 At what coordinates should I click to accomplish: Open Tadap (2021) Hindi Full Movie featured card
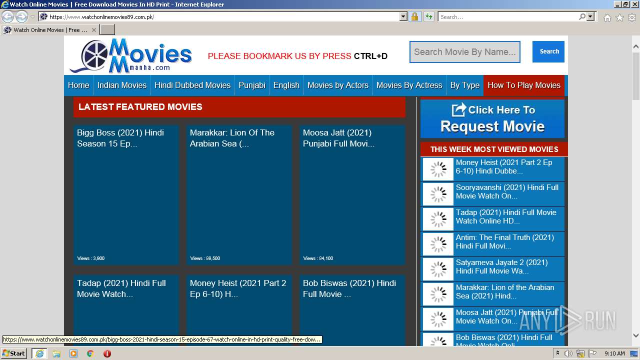[x=126, y=310]
